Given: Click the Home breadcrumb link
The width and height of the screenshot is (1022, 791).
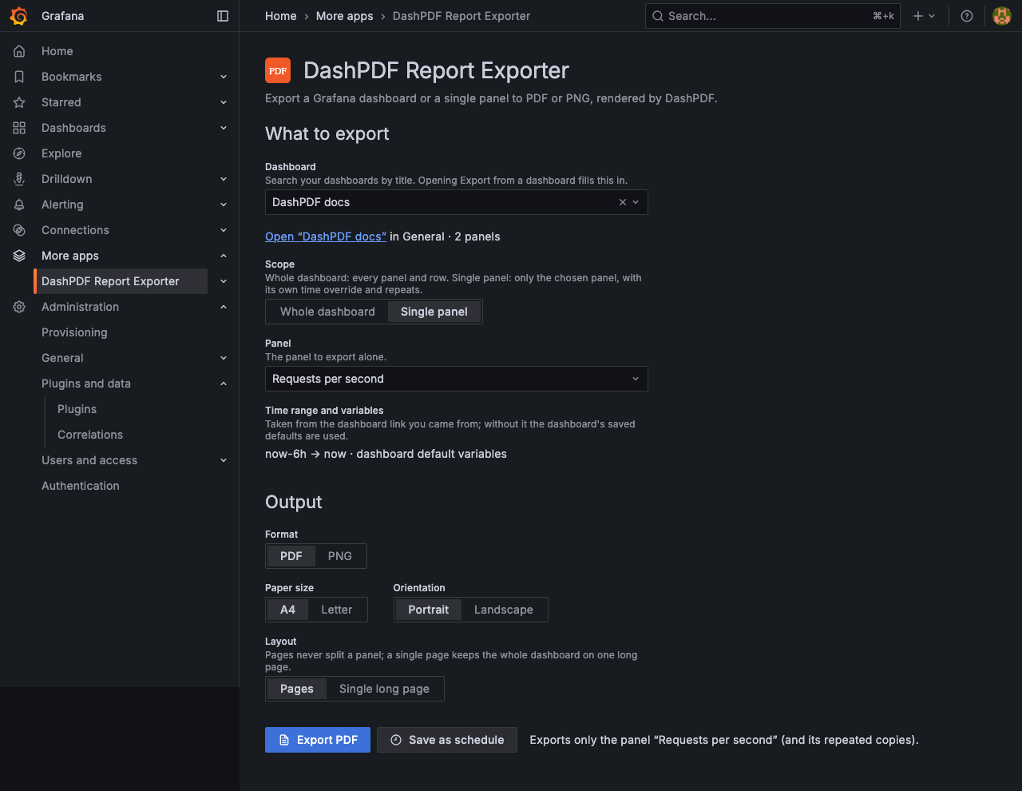Looking at the screenshot, I should (x=281, y=16).
